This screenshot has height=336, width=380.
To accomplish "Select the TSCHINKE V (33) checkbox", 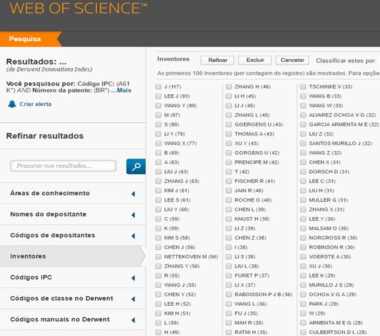I will point(303,87).
